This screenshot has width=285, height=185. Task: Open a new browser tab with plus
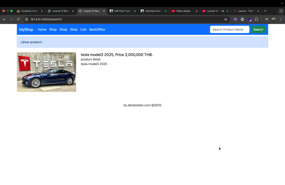click(x=265, y=11)
